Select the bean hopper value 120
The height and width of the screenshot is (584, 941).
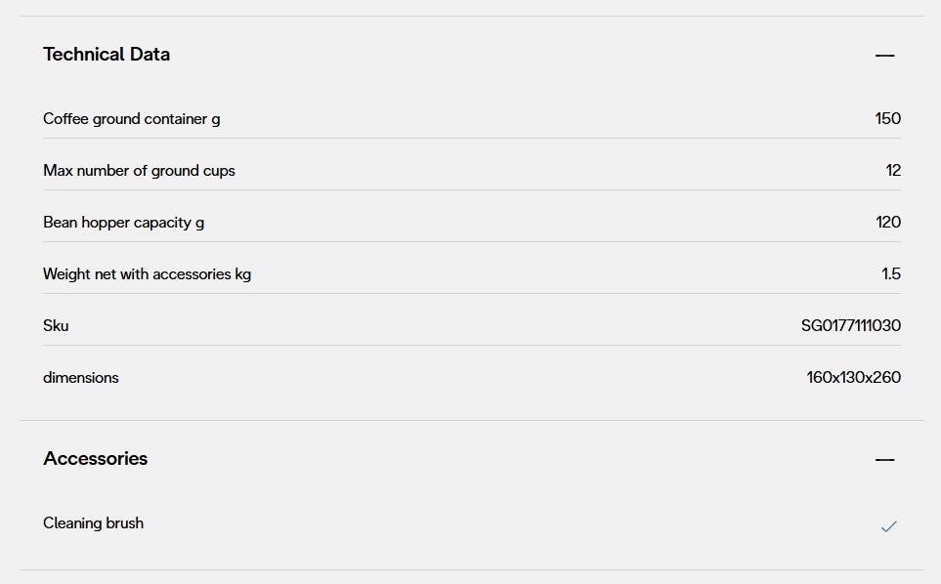(887, 223)
